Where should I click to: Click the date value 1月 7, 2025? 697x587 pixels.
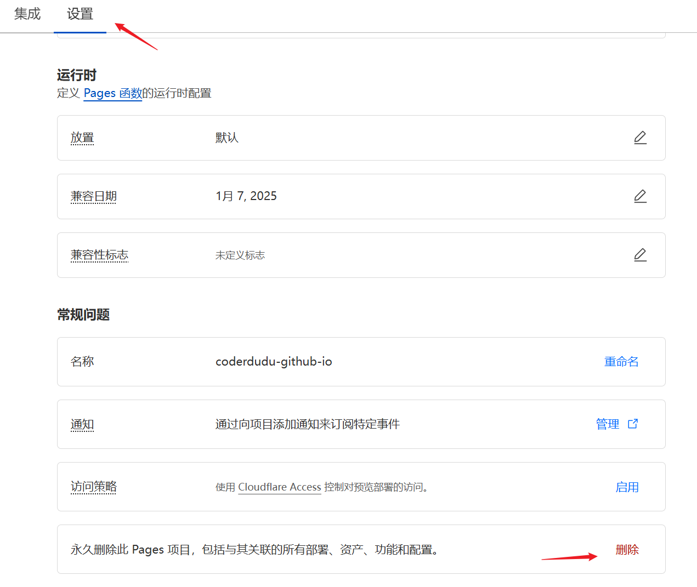(246, 196)
